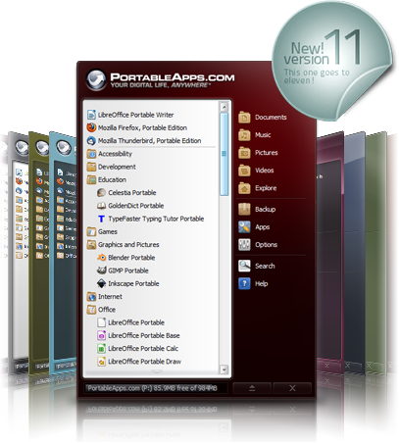Viewport: 399px width, 443px height.
Task: Click the 'Search' label
Action: (265, 266)
